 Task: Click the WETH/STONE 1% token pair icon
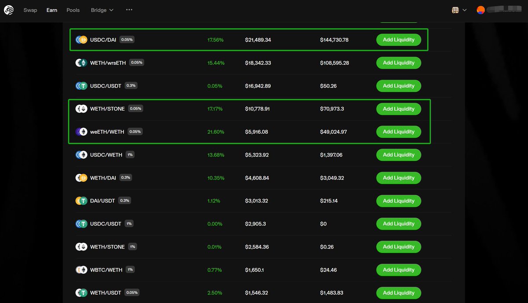81,247
